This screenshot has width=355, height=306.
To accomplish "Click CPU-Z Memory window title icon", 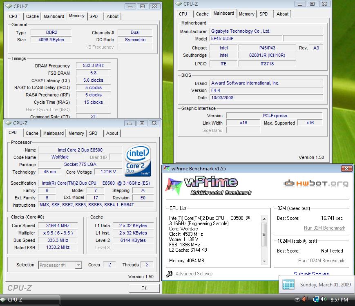I will pos(9,6).
